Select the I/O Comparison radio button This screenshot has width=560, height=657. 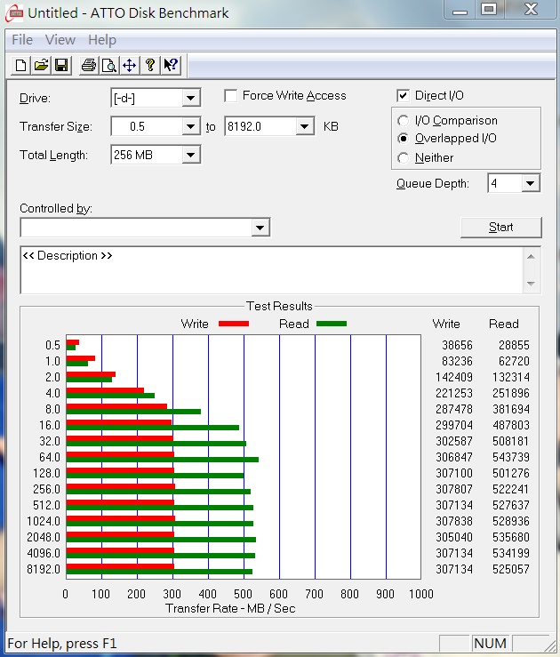click(x=403, y=121)
